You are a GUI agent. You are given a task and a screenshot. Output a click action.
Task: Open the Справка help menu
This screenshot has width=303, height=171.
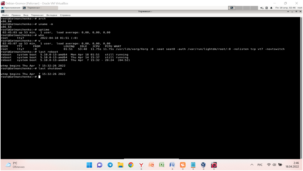pos(65,15)
